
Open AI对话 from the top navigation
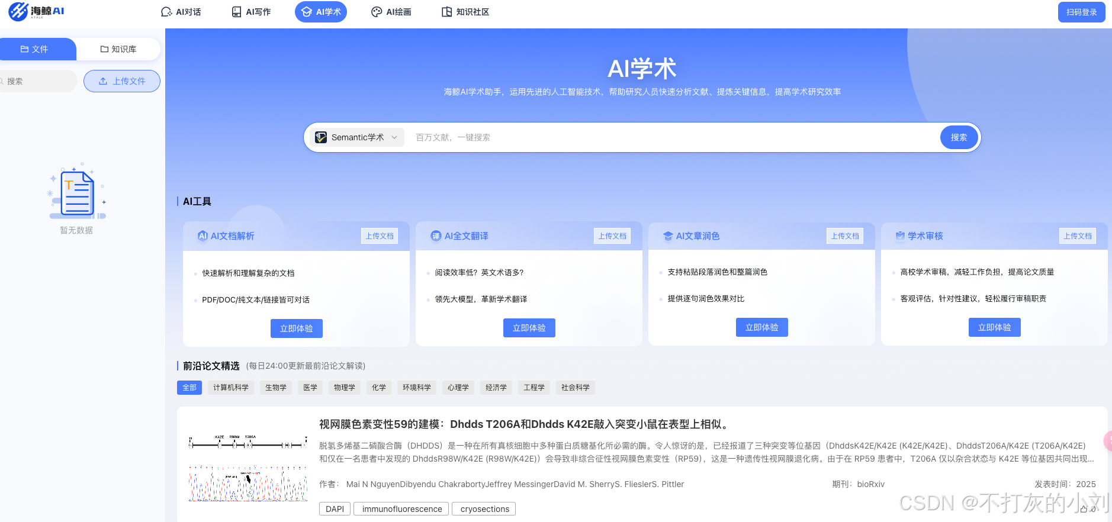point(181,12)
